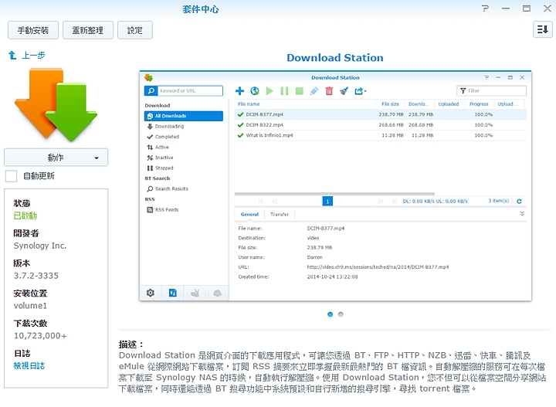Click the green resume play icon
Screen dimensions: 556x407
pos(270,91)
